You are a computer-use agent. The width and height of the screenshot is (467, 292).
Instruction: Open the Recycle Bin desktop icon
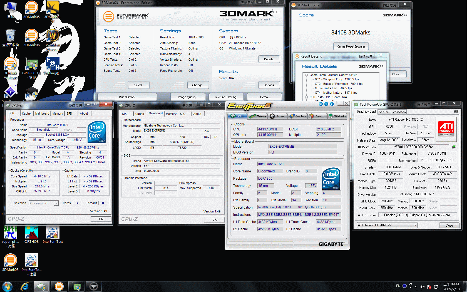pos(11,38)
